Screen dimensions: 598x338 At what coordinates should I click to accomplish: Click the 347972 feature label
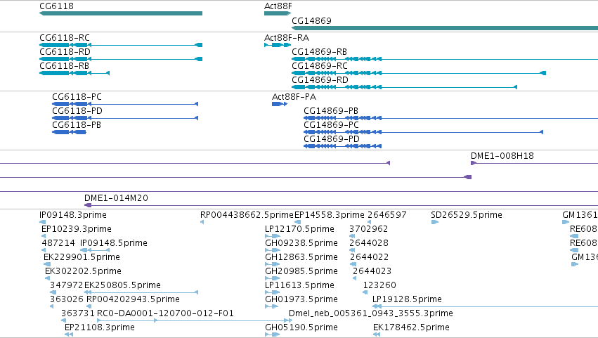coord(66,285)
